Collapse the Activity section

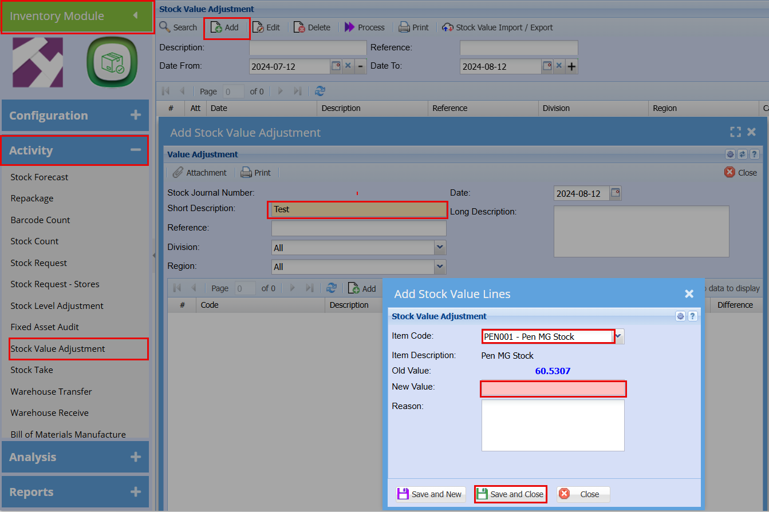pos(135,150)
